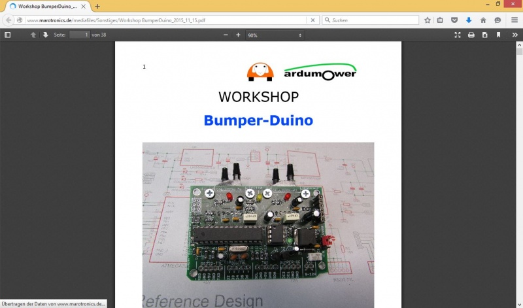This screenshot has height=308, width=523.
Task: Click the site identity globe icon
Action: (x=20, y=20)
